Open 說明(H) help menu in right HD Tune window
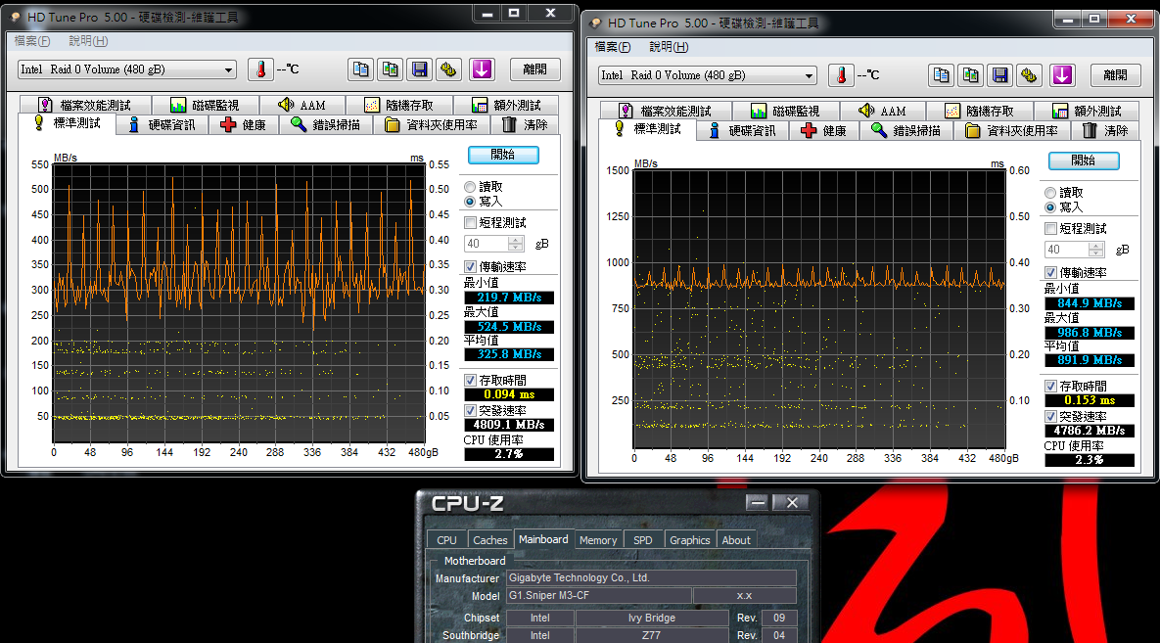The width and height of the screenshot is (1160, 643). tap(669, 47)
